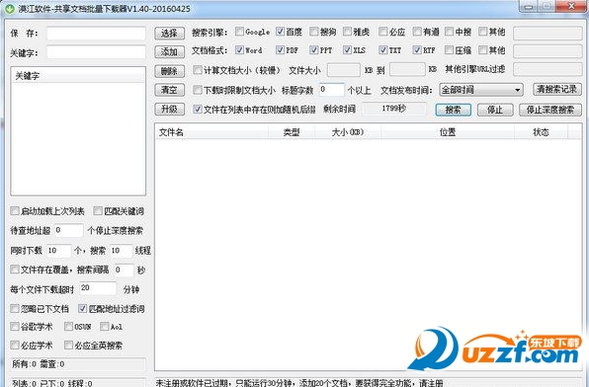Click the 选择 button

pyautogui.click(x=169, y=33)
